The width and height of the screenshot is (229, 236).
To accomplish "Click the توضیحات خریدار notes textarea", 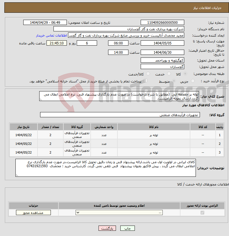I will click(105, 168).
